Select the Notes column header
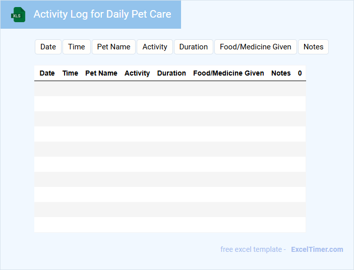The image size is (354, 270). [x=281, y=73]
